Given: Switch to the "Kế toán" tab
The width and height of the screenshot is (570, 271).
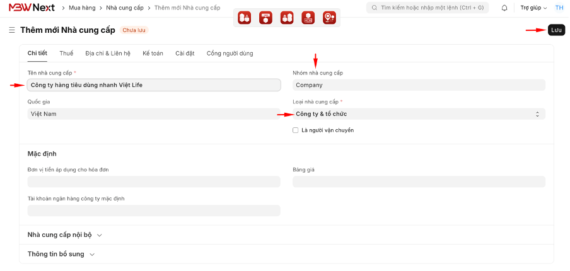Looking at the screenshot, I should (x=153, y=54).
